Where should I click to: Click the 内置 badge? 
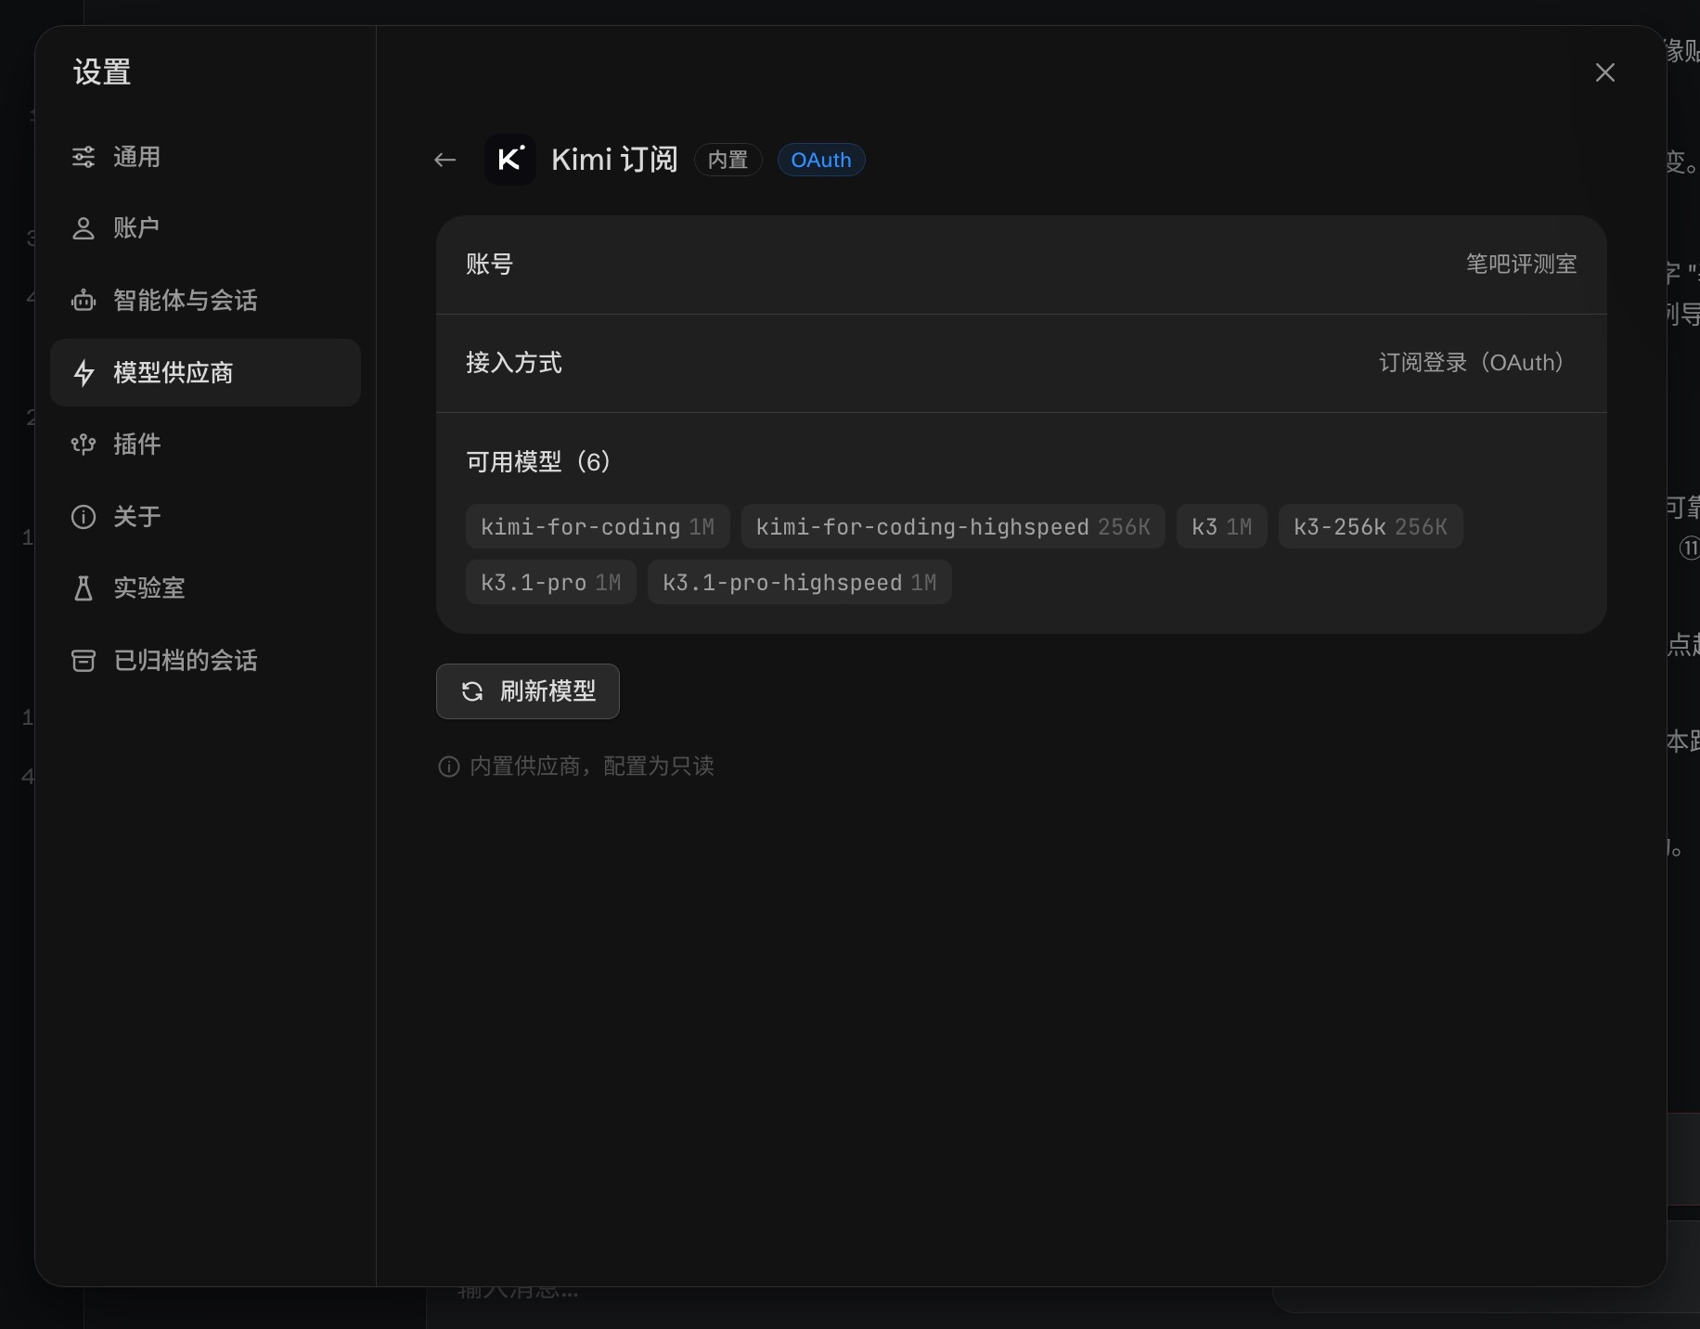(x=728, y=160)
